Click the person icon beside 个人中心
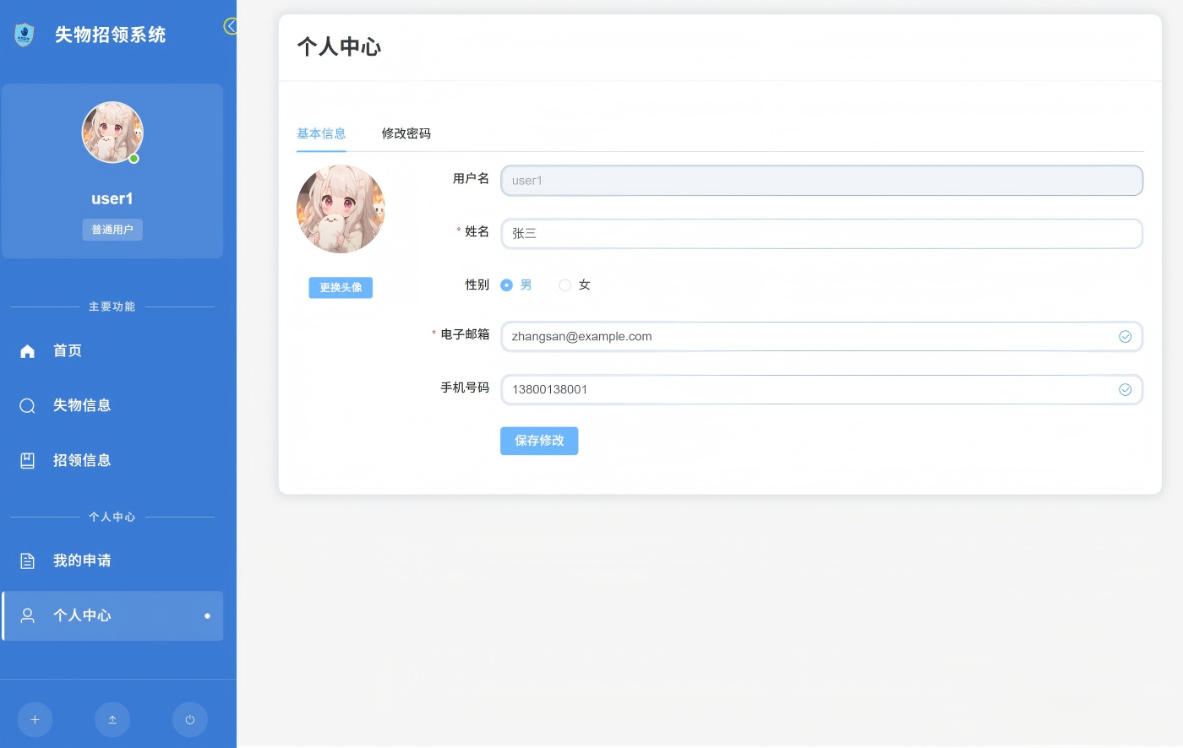 27,615
